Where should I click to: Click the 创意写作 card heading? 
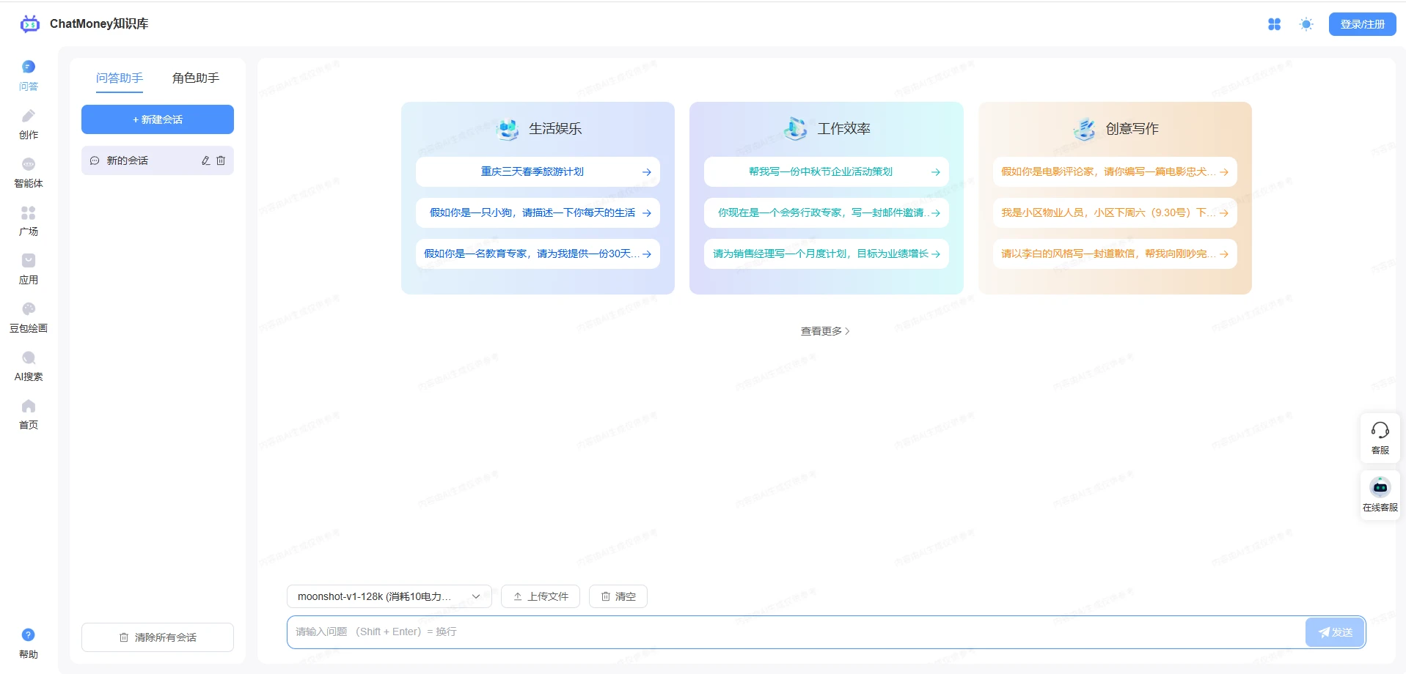(1132, 129)
